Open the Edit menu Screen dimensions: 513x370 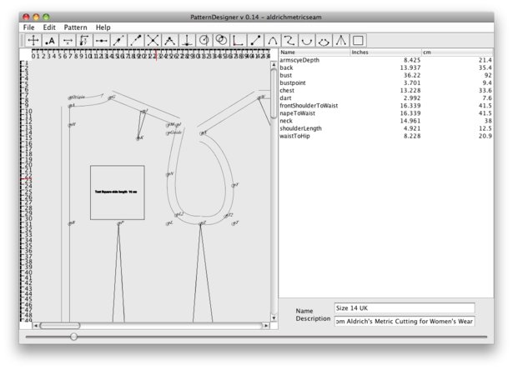coord(49,27)
